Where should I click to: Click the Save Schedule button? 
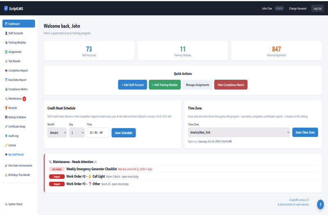(x=124, y=132)
